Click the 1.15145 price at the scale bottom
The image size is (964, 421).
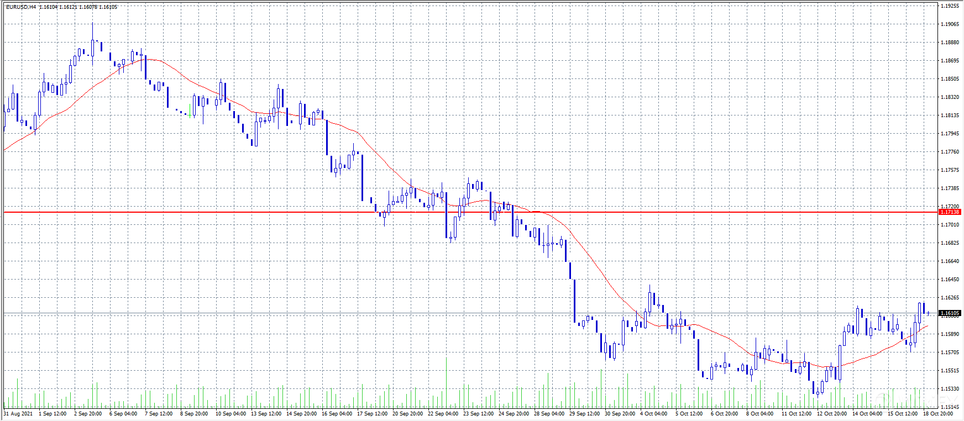(950, 407)
